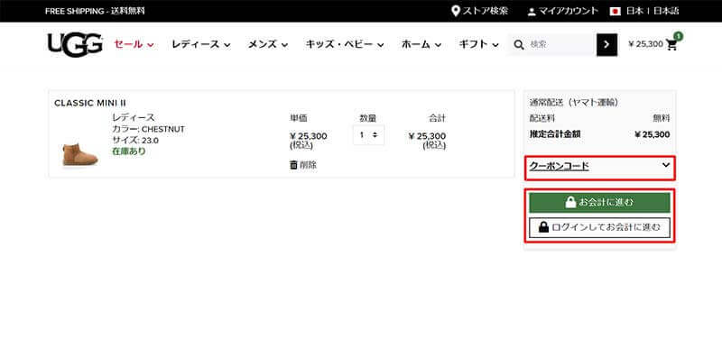Click the カラー: CHESTNUT text
This screenshot has width=722, height=348.
148,129
